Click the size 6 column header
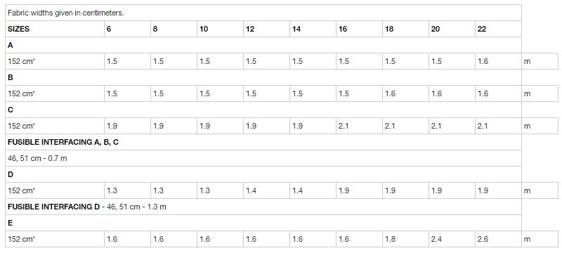This screenshot has width=562, height=253. 128,29
